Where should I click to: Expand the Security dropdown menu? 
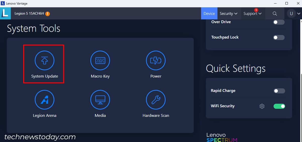(228, 14)
